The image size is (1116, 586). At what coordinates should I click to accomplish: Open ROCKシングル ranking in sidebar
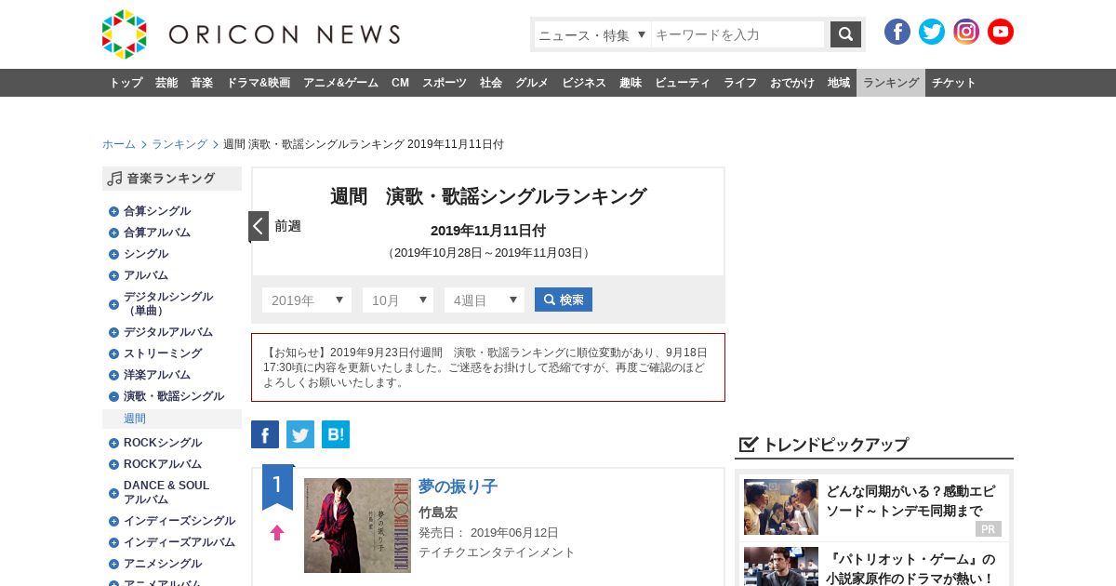(x=163, y=443)
